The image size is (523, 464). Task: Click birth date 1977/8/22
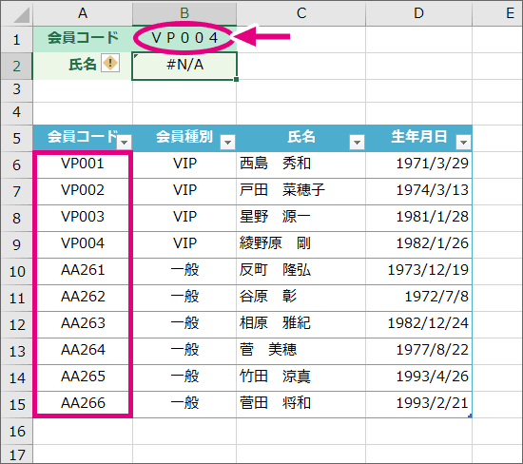433,350
